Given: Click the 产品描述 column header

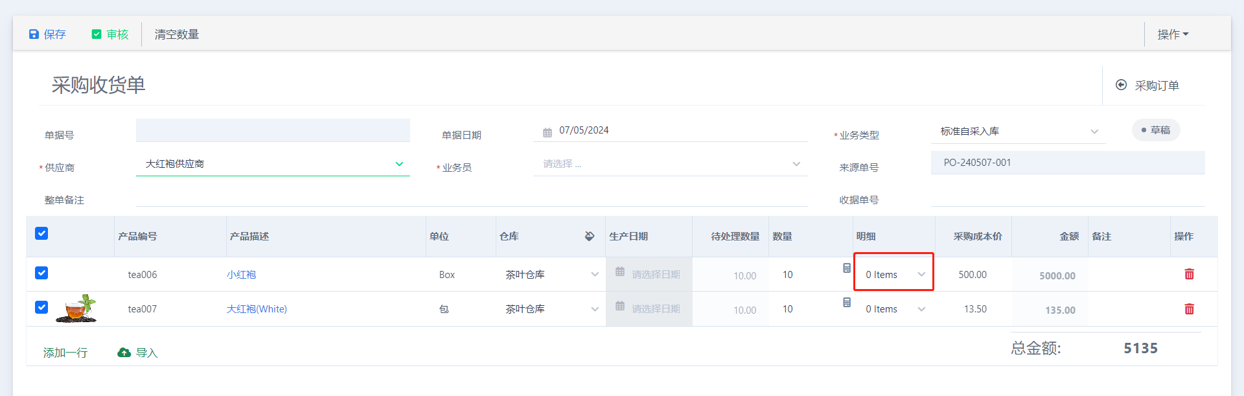Looking at the screenshot, I should [x=249, y=237].
